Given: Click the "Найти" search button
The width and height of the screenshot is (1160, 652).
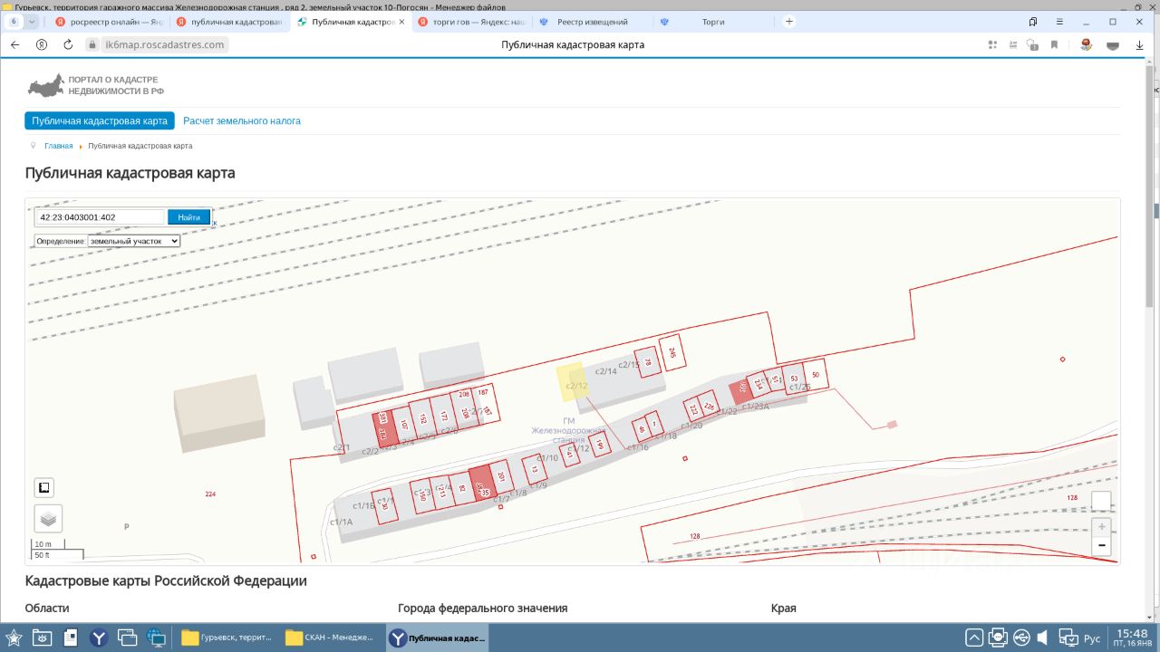Looking at the screenshot, I should (188, 217).
